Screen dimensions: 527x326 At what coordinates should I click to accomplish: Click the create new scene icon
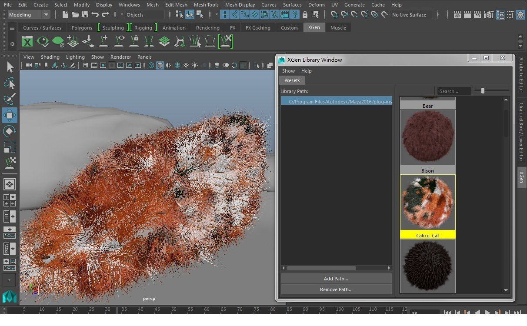(65, 14)
